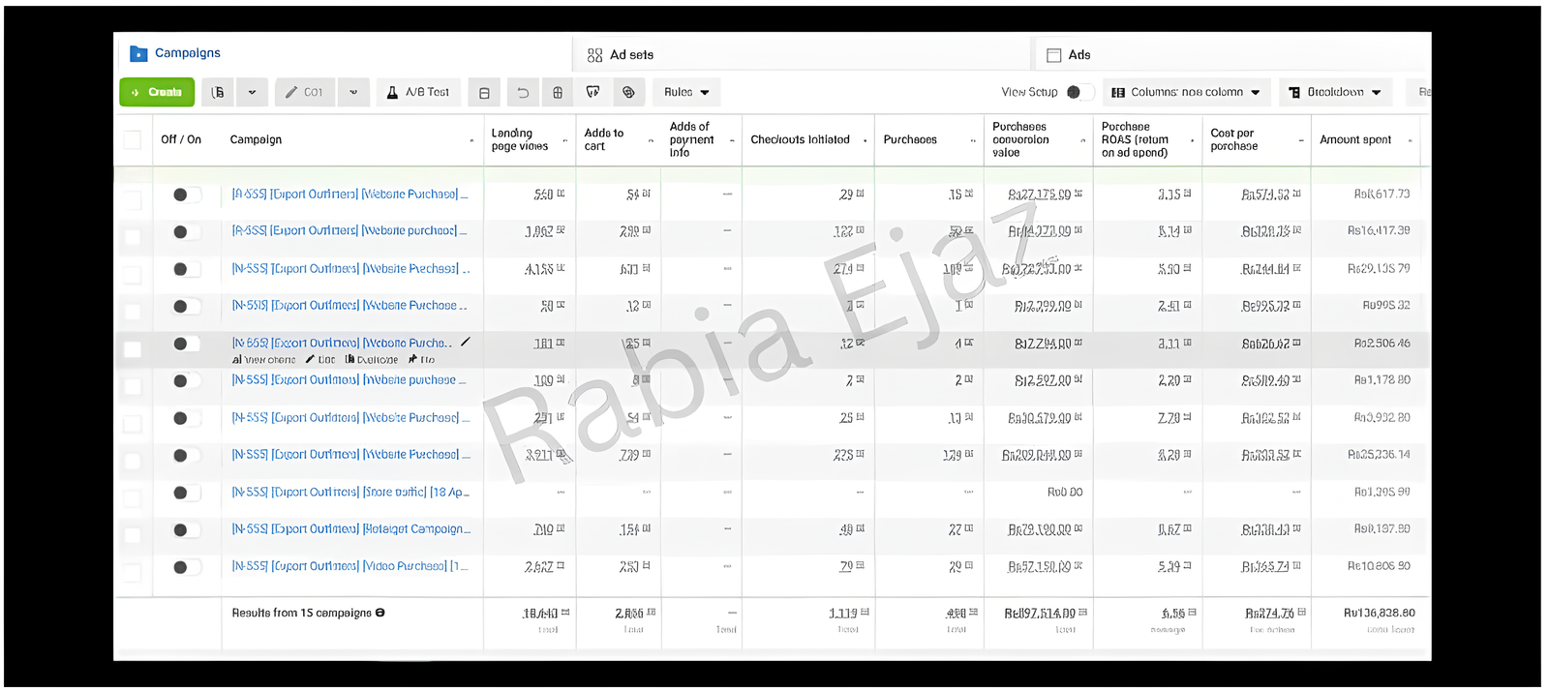Check the select-all checkbox in the table header
This screenshot has width=1549, height=691.
[x=133, y=139]
